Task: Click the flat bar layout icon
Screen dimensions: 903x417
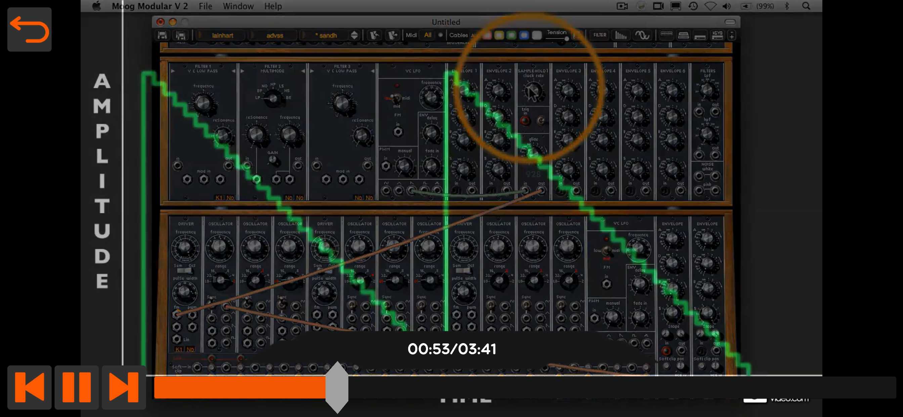Action: point(700,36)
